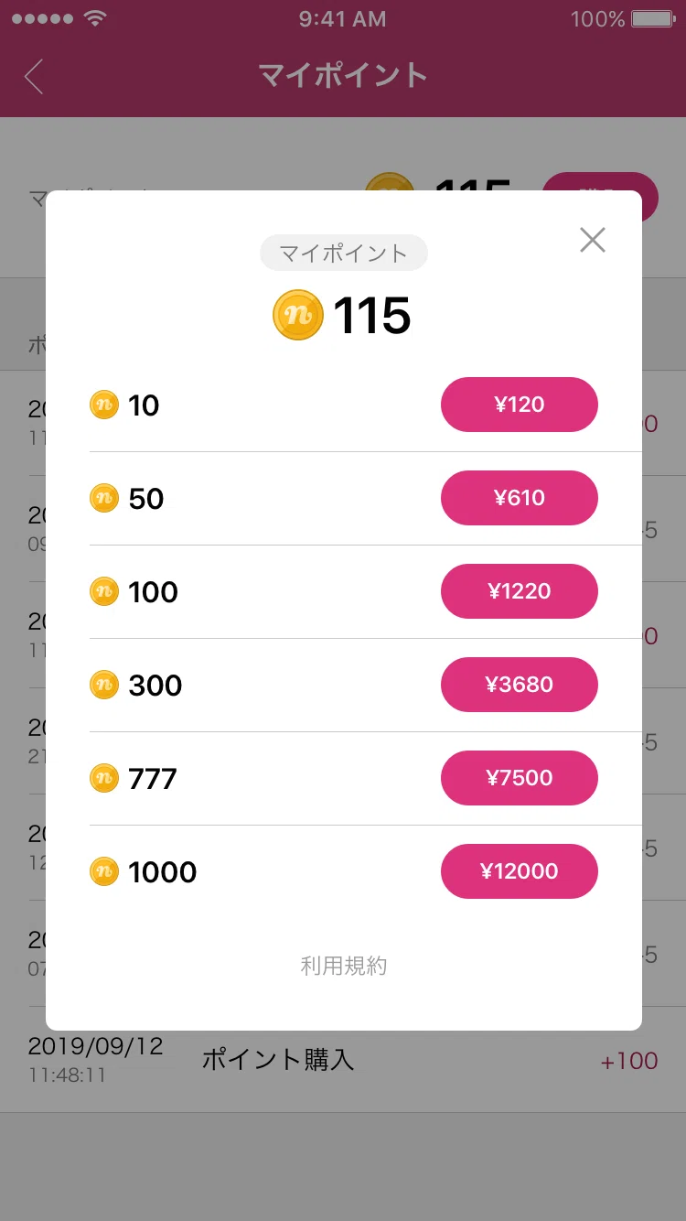Open the 2019/09/12 ポイント購入 history row
The image size is (686, 1221).
tap(343, 1060)
